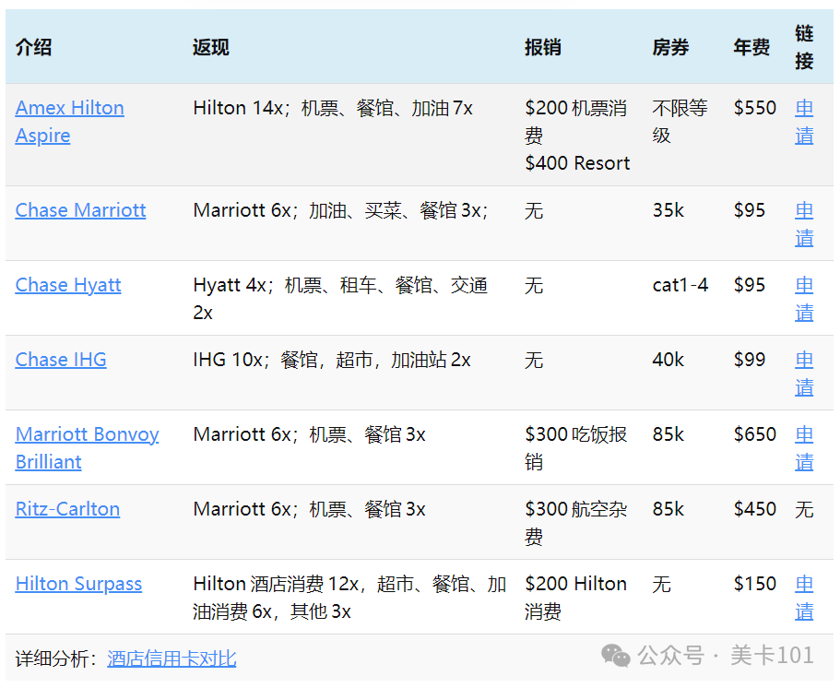Open the Hilton Surpass card link
This screenshot has width=840, height=688.
78,584
